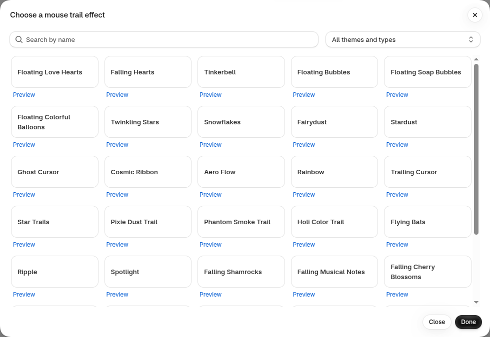Open Preview for Cosmic Ribbon
The width and height of the screenshot is (490, 337).
pos(117,194)
